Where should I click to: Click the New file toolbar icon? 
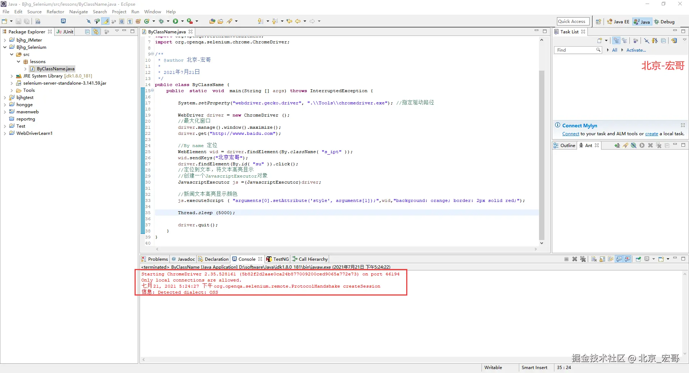(5, 21)
